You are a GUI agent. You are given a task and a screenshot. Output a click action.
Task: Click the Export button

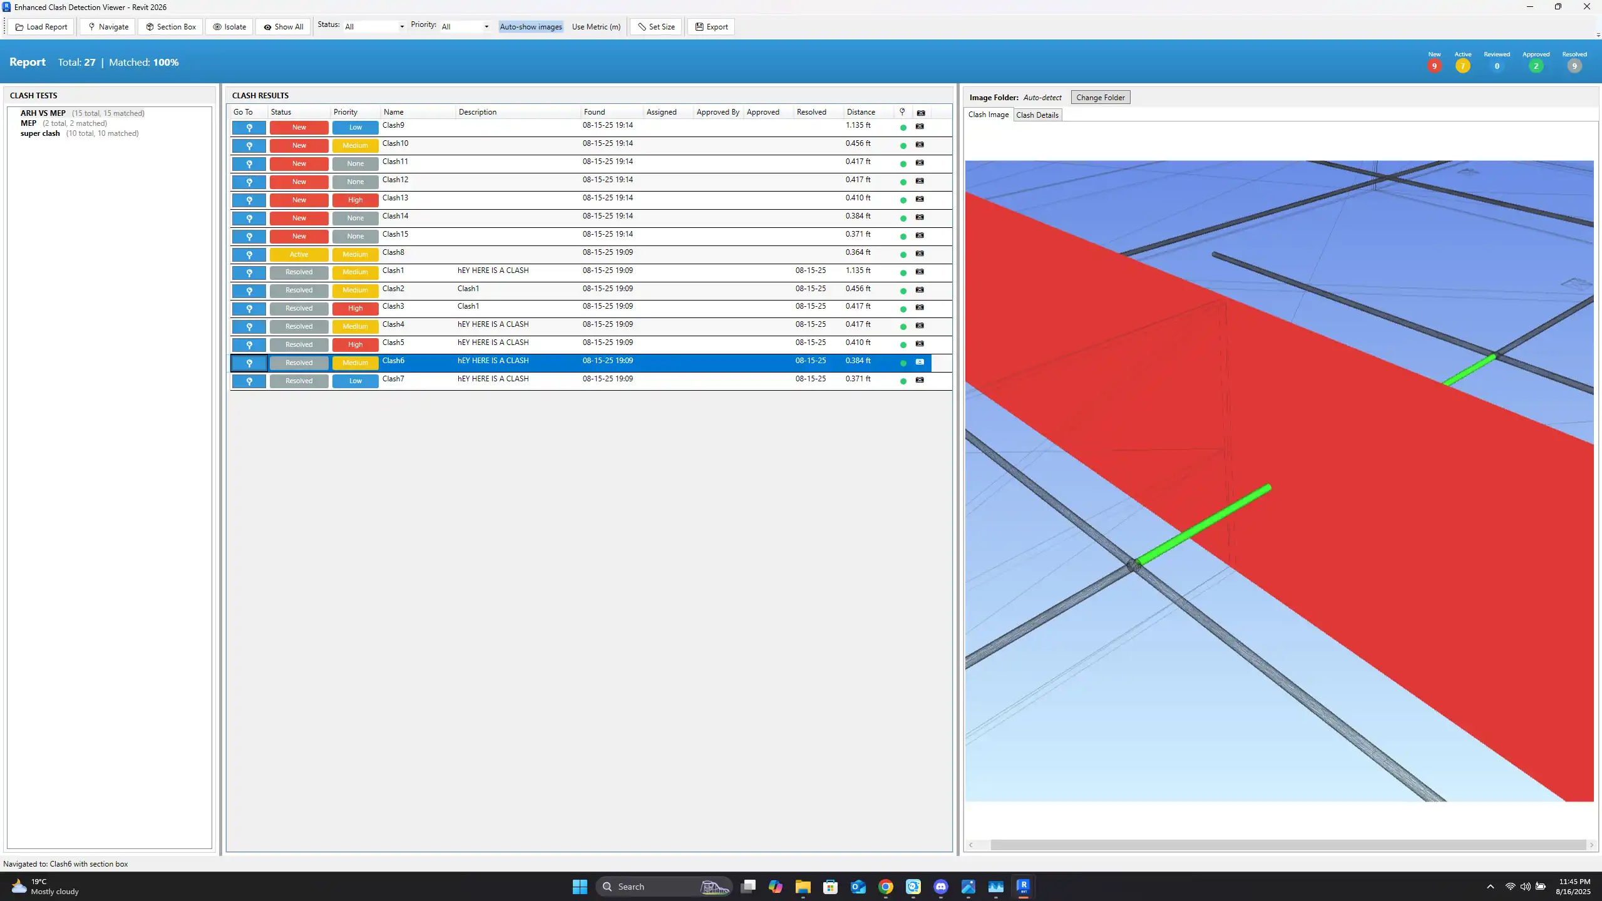711,27
